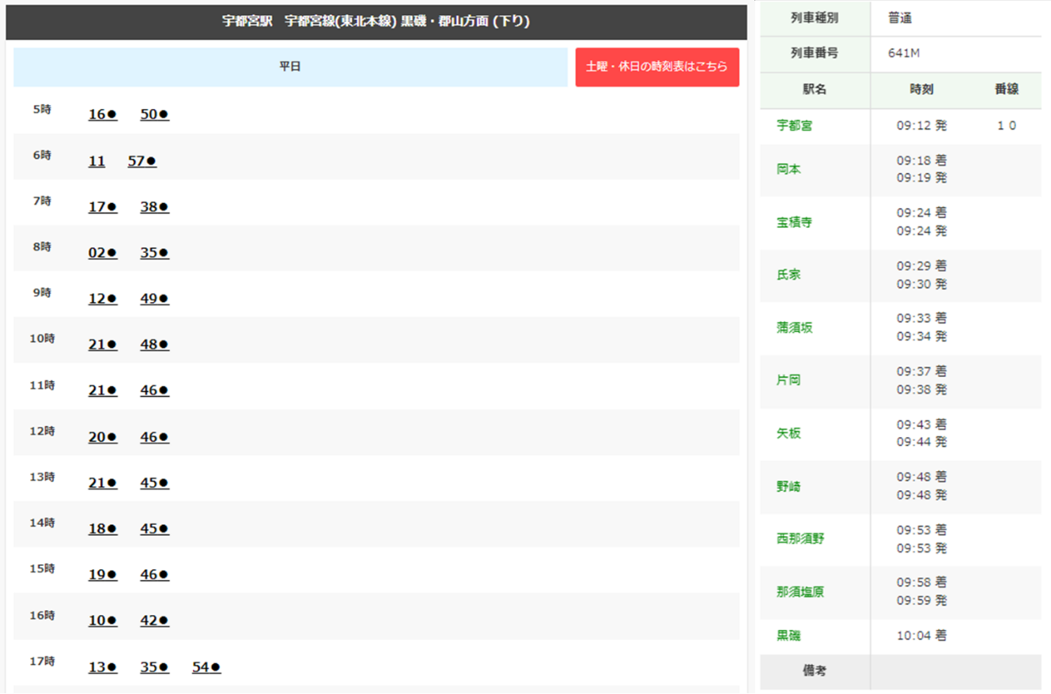Click the 黒磯 terminal station link
The image size is (1051, 694).
(x=788, y=636)
